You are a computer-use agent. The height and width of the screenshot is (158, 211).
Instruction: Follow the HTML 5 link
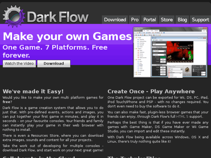point(182,117)
